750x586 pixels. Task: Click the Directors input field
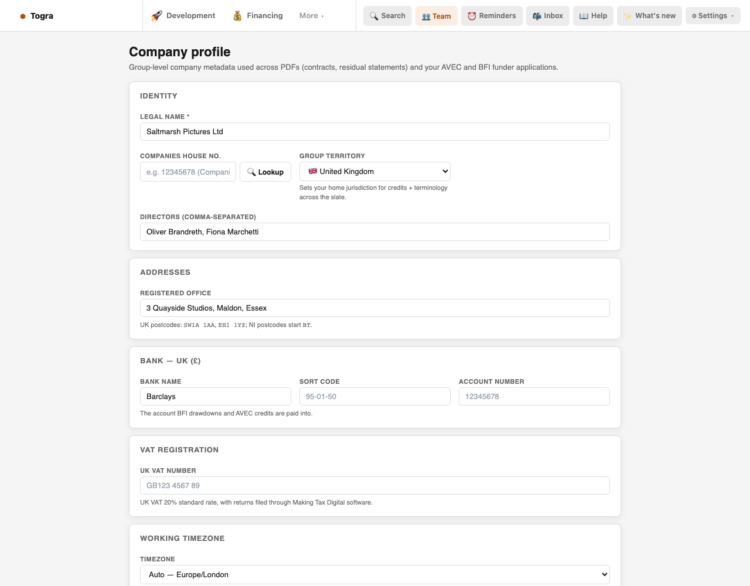click(375, 231)
